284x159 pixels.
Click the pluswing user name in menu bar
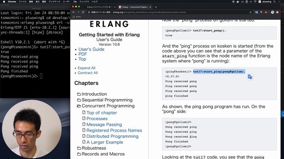tap(267, 2)
